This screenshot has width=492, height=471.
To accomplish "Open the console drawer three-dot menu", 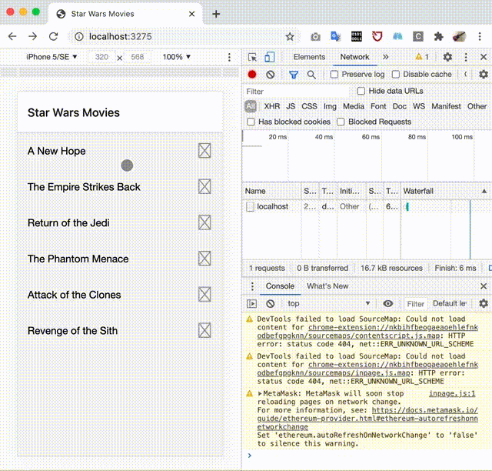I will pyautogui.click(x=252, y=286).
